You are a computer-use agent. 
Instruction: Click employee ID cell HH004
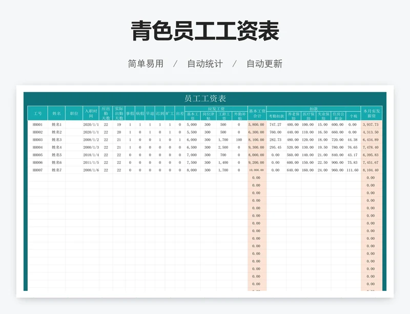(x=37, y=148)
